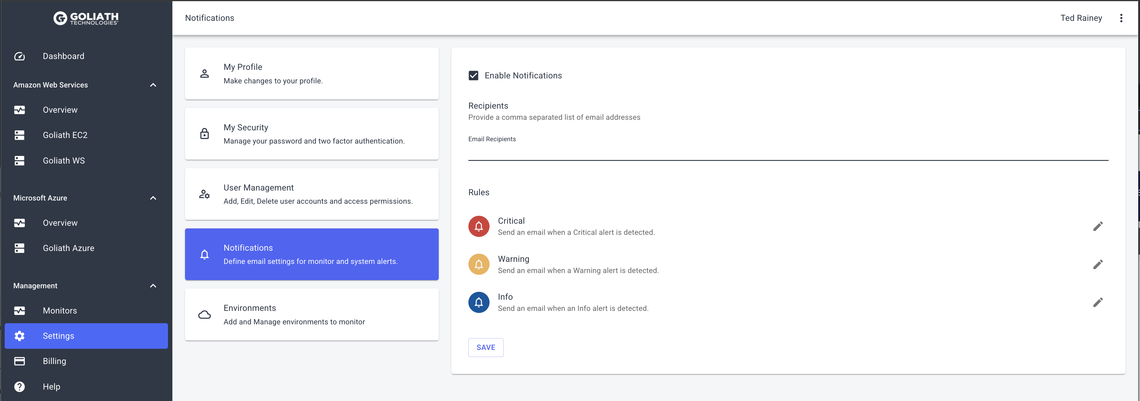Click the Microsoft Azure heading

pyautogui.click(x=40, y=198)
